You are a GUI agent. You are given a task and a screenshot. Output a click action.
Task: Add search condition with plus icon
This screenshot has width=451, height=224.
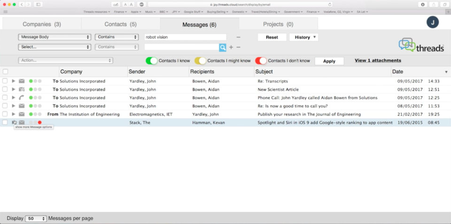(231, 47)
